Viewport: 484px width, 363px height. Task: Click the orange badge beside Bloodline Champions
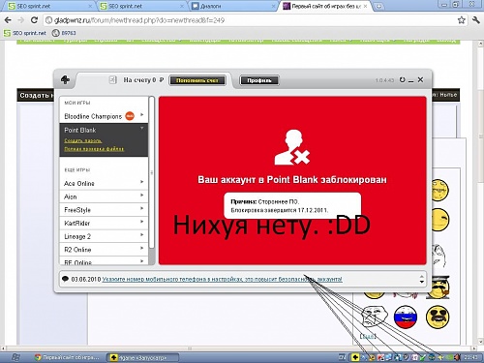[130, 116]
